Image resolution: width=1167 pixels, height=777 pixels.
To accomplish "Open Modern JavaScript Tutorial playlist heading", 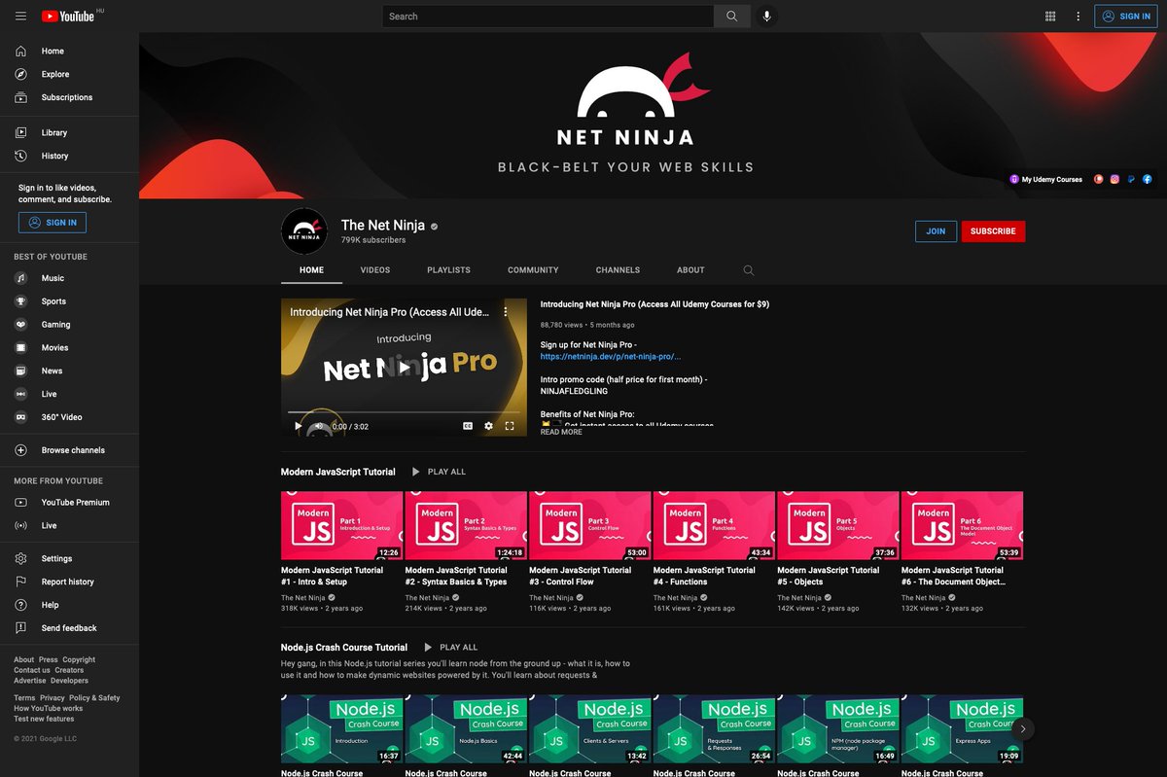I will tap(338, 472).
